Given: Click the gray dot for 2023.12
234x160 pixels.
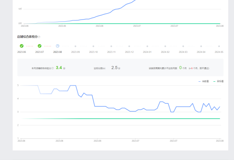Looking at the screenshot, I should pyautogui.click(x=129, y=46).
